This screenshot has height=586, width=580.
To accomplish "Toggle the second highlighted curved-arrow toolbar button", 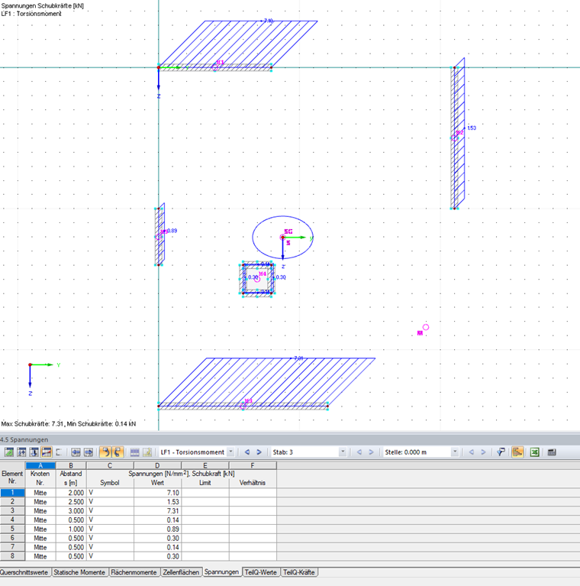I will pyautogui.click(x=118, y=452).
